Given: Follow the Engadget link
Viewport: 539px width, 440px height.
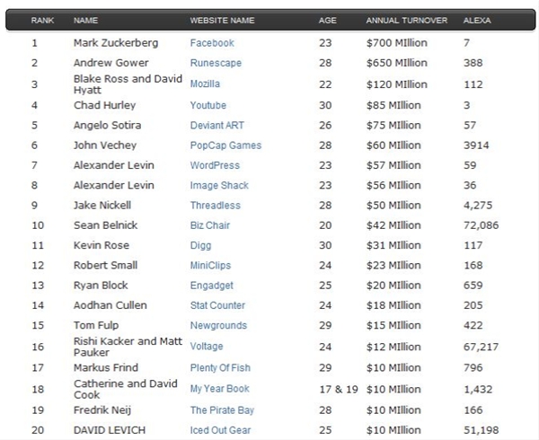Looking at the screenshot, I should (x=212, y=286).
